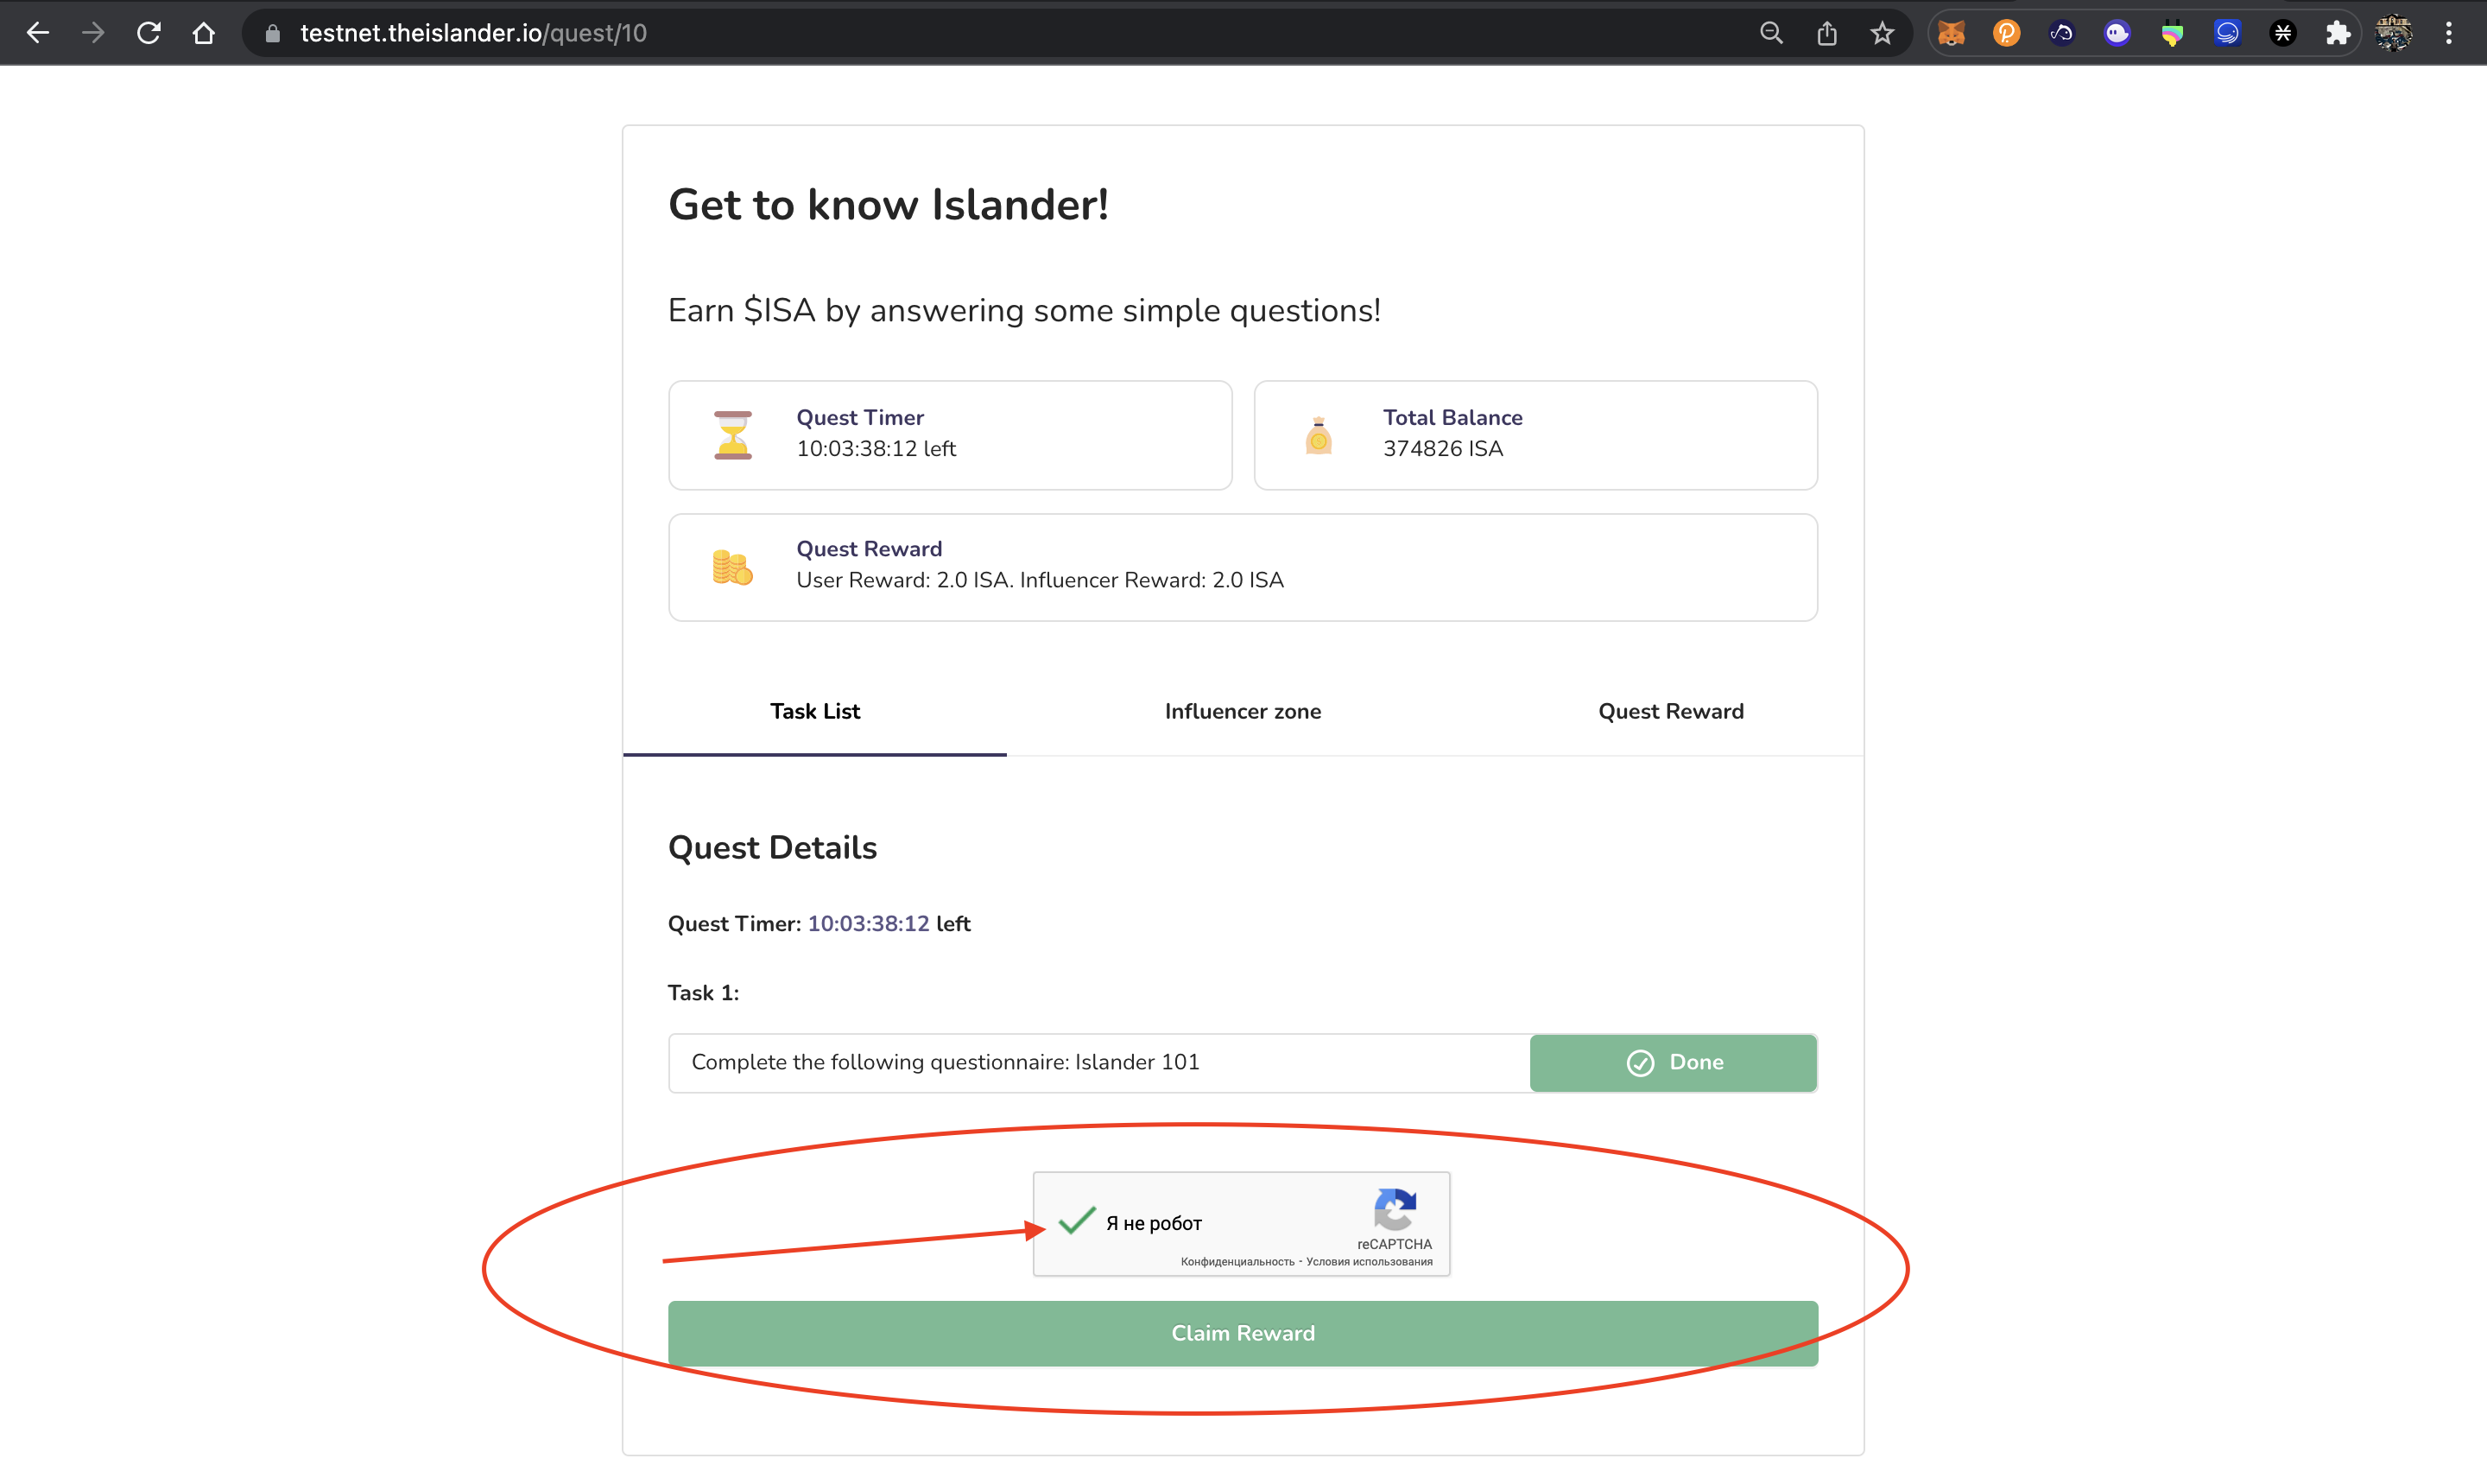2487x1484 pixels.
Task: Go to browser home page
Action: point(204,33)
